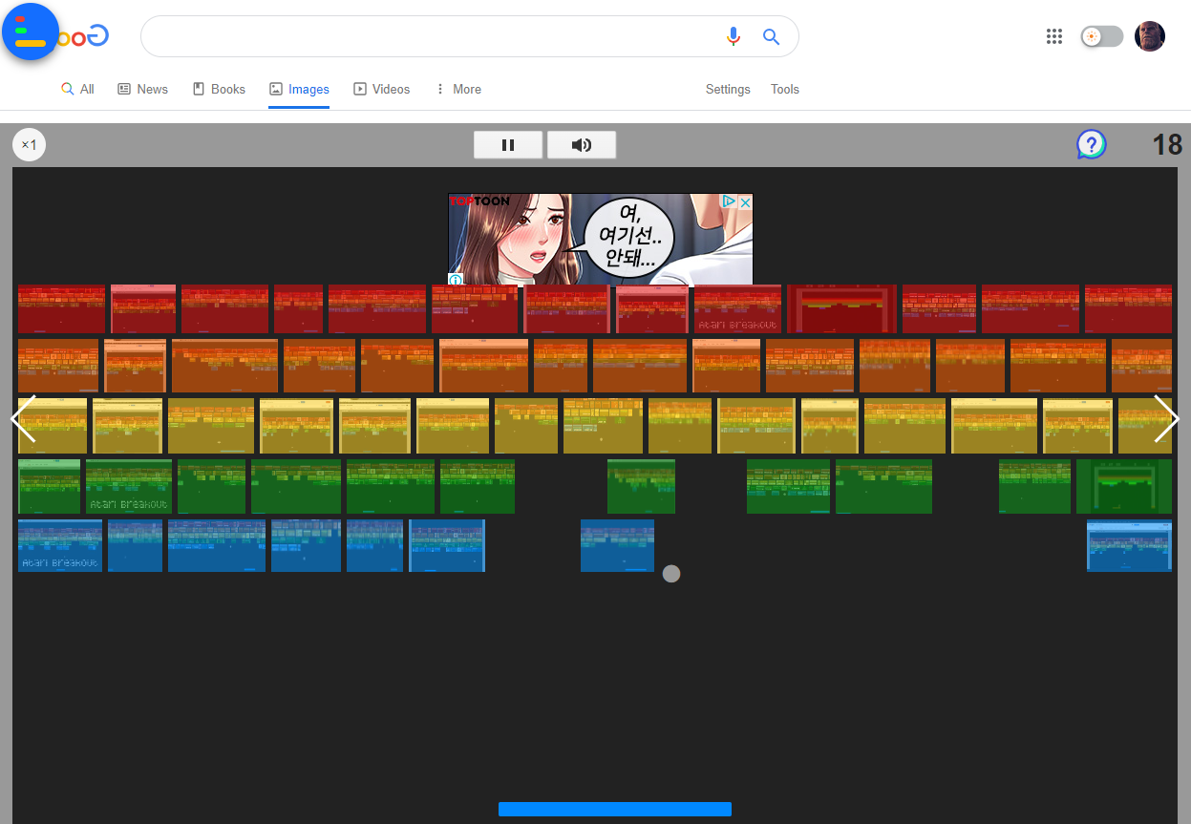The height and width of the screenshot is (824, 1191).
Task: Click the left arrow chevron
Action: pyautogui.click(x=23, y=419)
